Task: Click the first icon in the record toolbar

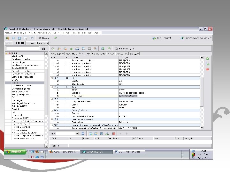Action: click(x=53, y=48)
